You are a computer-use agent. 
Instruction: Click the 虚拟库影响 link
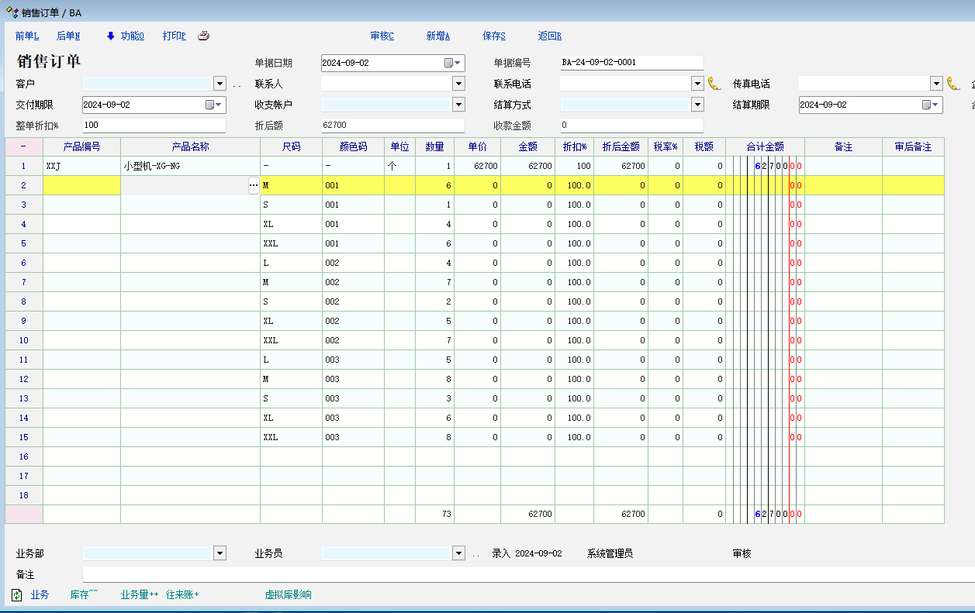288,594
